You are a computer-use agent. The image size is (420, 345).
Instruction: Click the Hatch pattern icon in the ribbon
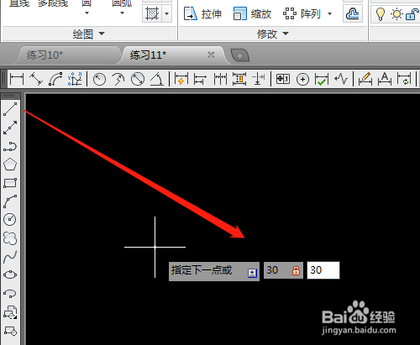[152, 13]
